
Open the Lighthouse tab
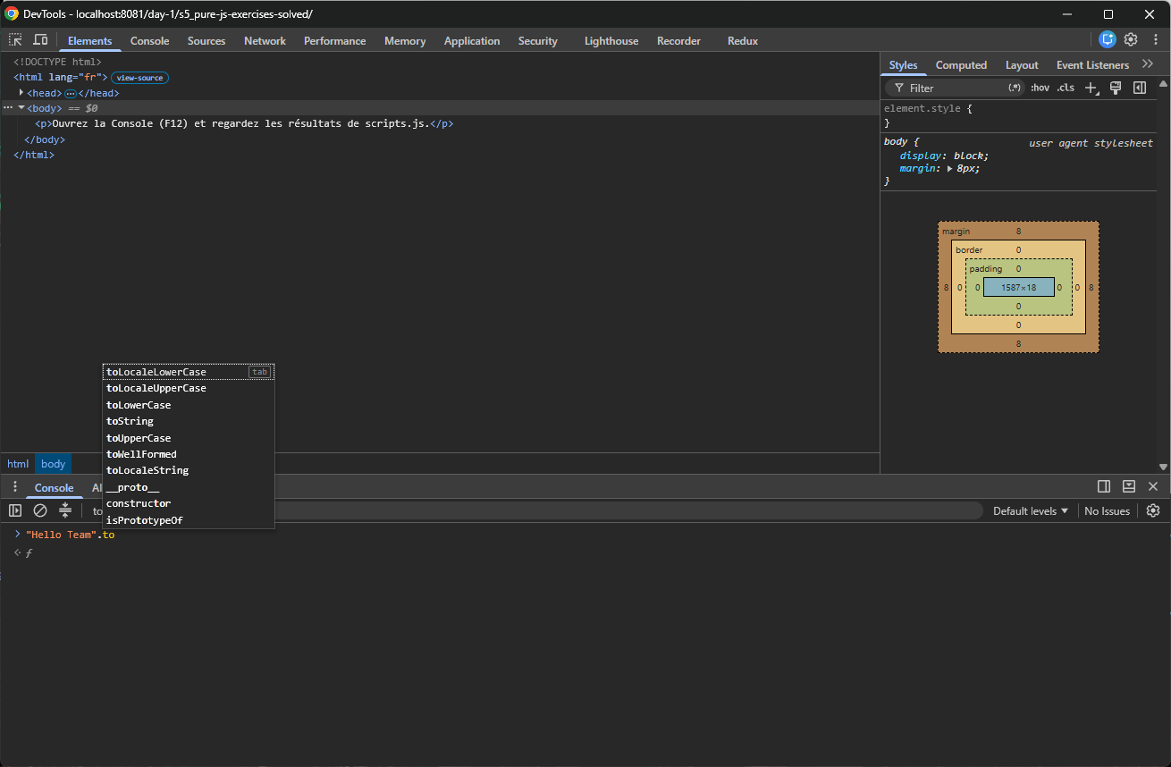[611, 41]
